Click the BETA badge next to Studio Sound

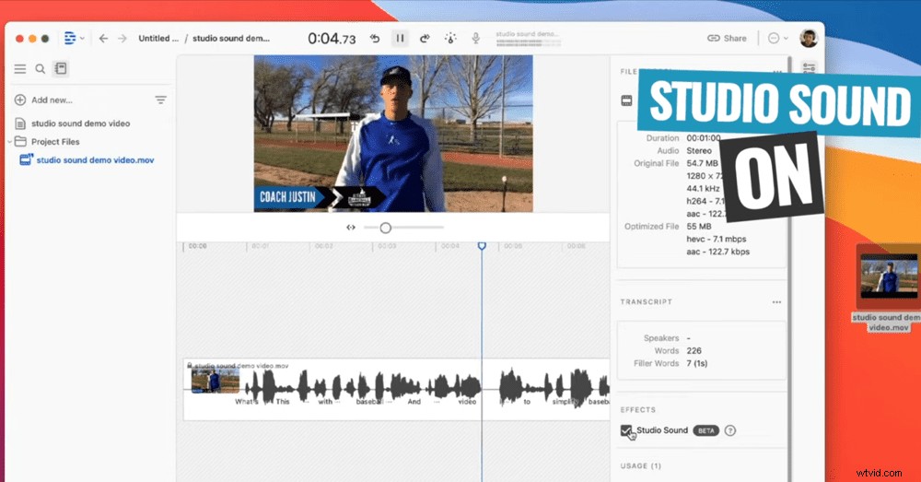coord(706,431)
